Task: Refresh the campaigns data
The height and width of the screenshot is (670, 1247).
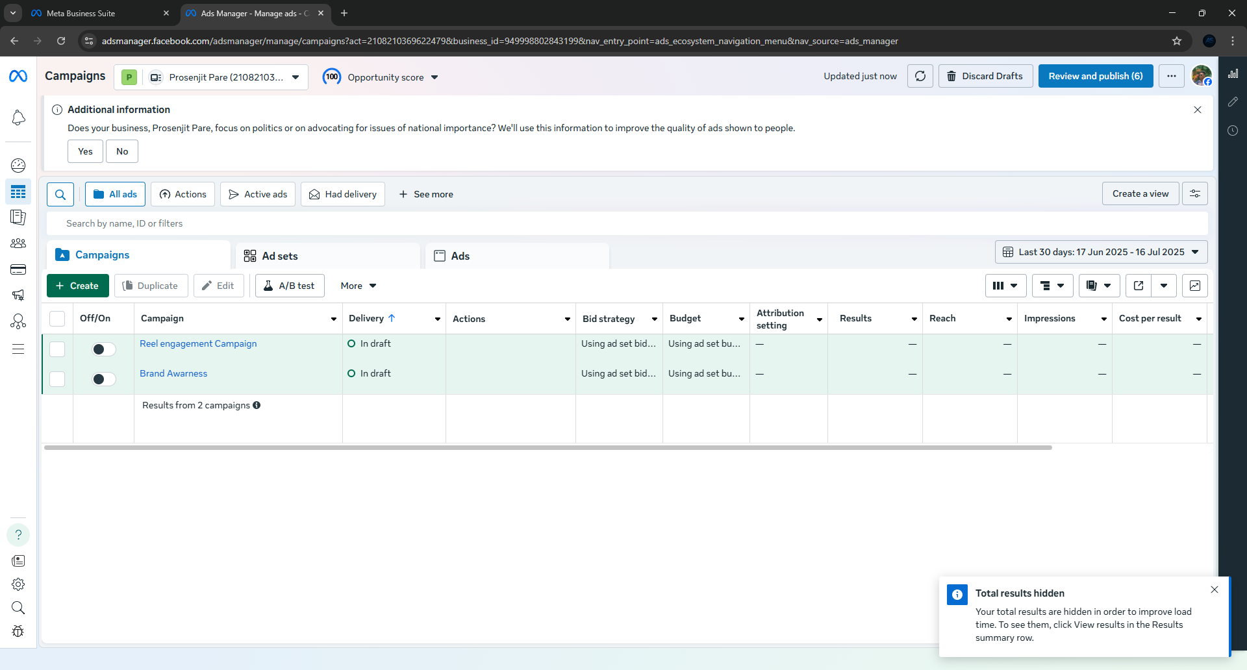Action: click(920, 76)
